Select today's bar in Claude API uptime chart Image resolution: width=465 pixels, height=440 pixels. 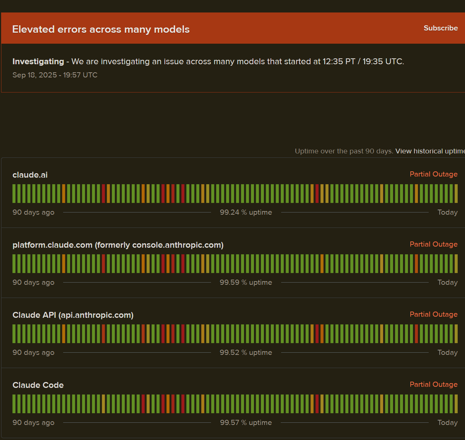coord(456,334)
